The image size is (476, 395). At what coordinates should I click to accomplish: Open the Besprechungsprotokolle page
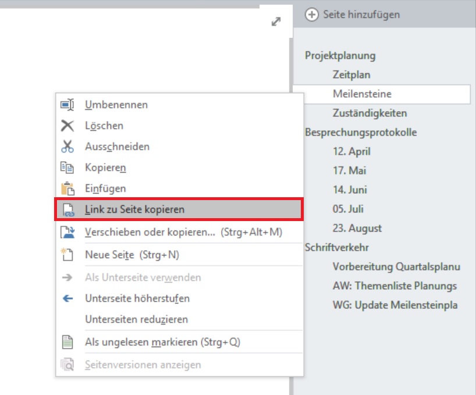pos(361,133)
